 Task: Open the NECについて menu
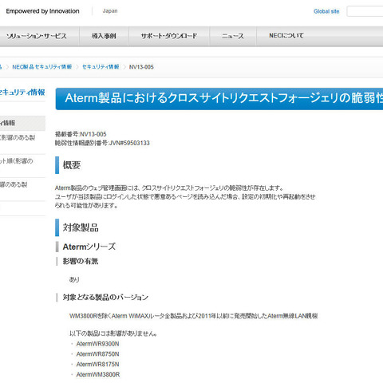click(286, 36)
